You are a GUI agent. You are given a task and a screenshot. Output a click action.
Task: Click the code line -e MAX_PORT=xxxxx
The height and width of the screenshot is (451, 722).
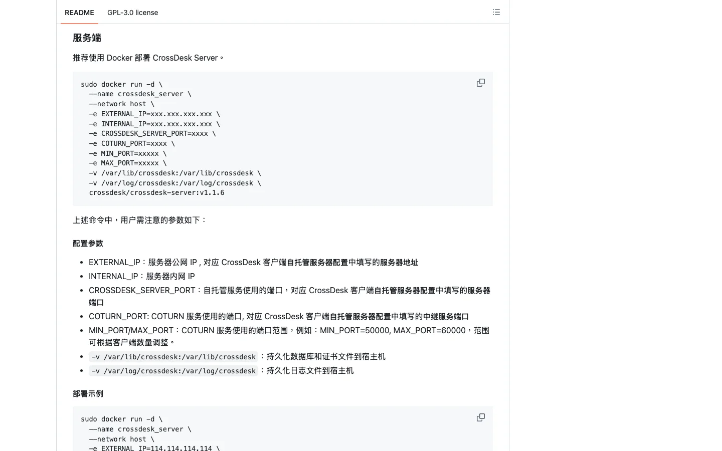point(128,163)
